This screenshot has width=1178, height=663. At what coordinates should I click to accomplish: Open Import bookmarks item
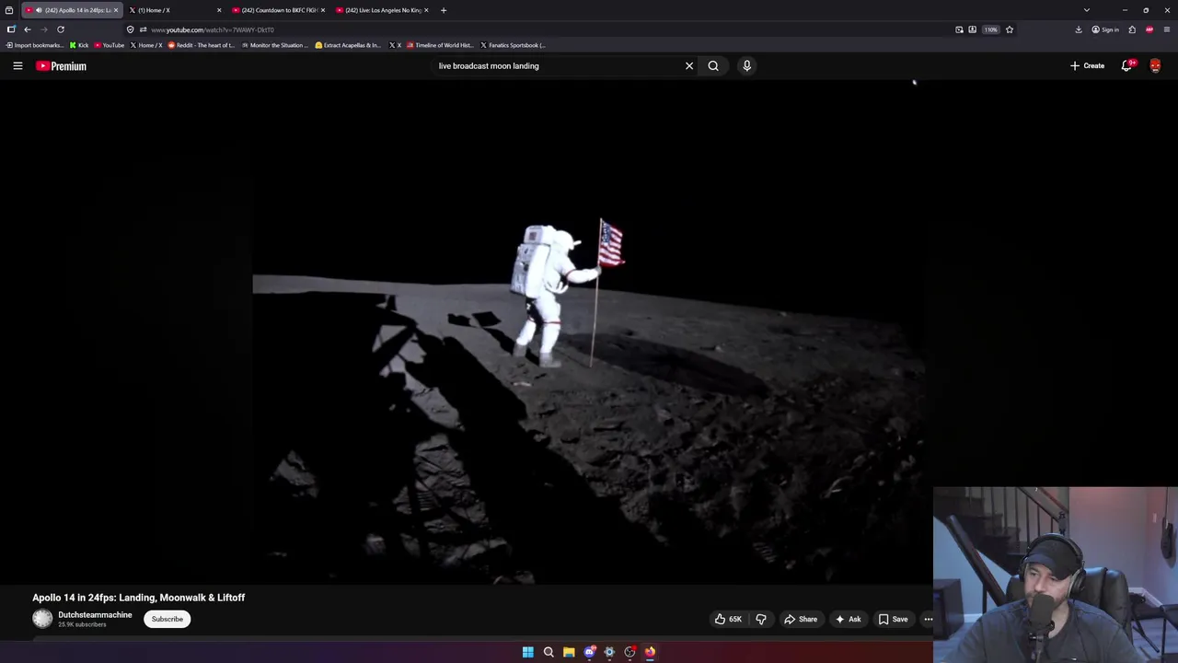[x=35, y=45]
